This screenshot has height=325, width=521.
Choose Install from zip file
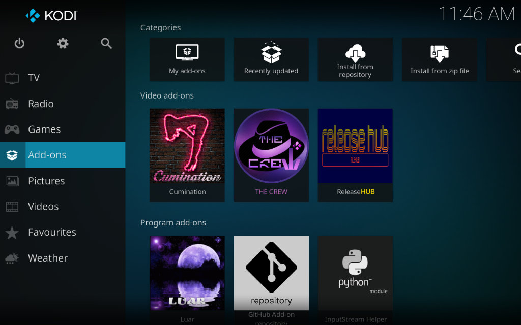(440, 59)
